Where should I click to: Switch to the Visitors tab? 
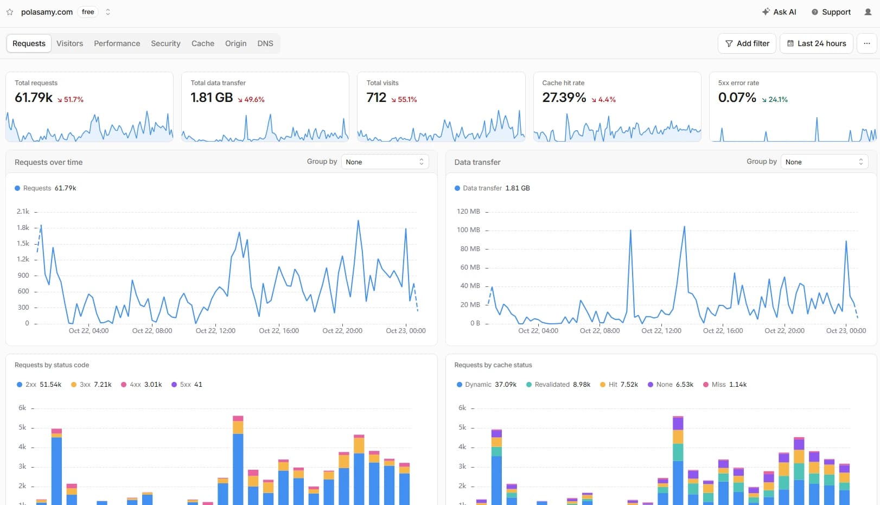70,43
